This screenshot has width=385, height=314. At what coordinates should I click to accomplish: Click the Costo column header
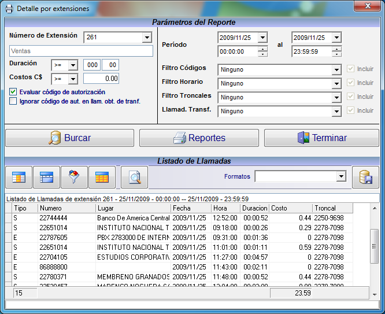click(291, 208)
